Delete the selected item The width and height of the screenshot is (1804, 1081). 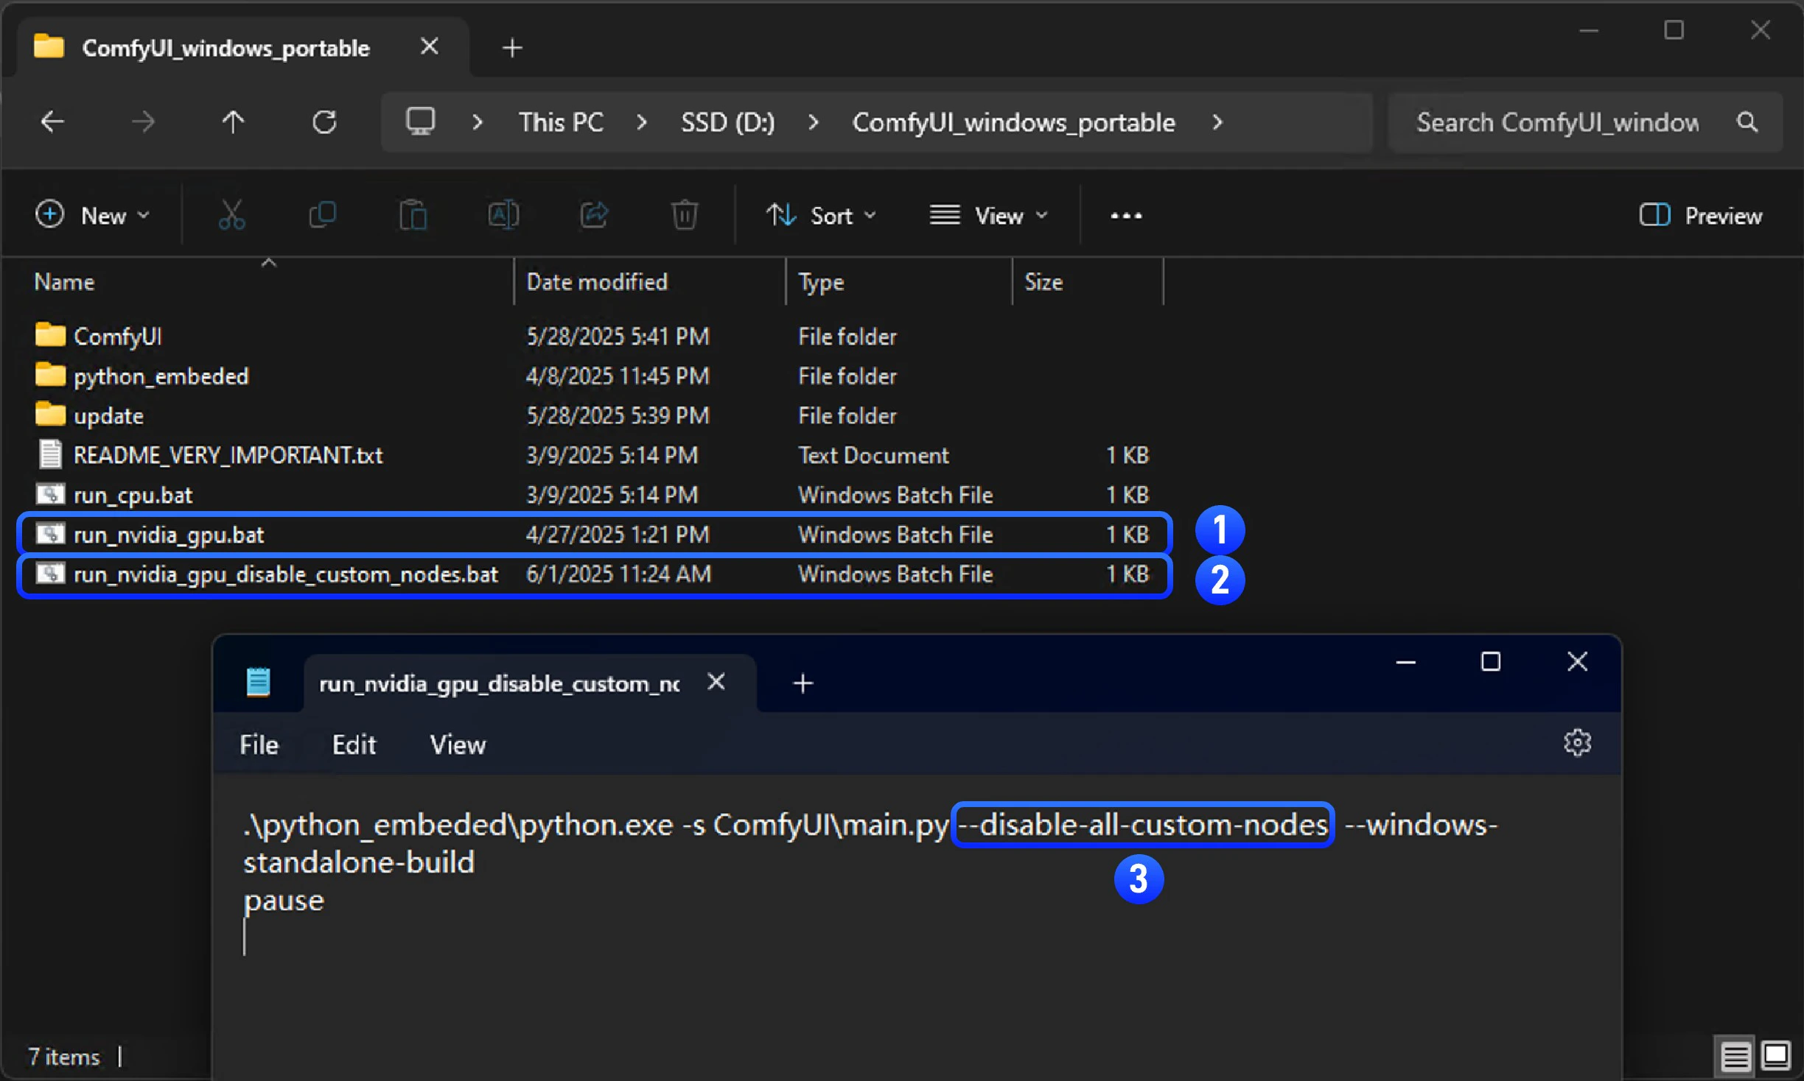pyautogui.click(x=685, y=214)
